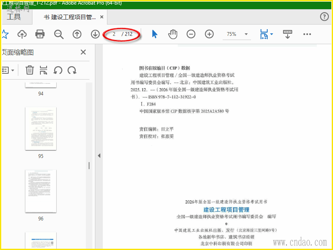Open the 75% zoom level dropdown

[246, 34]
